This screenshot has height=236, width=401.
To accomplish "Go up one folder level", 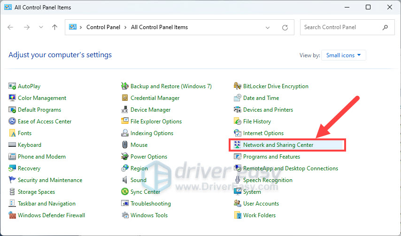I will (55, 27).
